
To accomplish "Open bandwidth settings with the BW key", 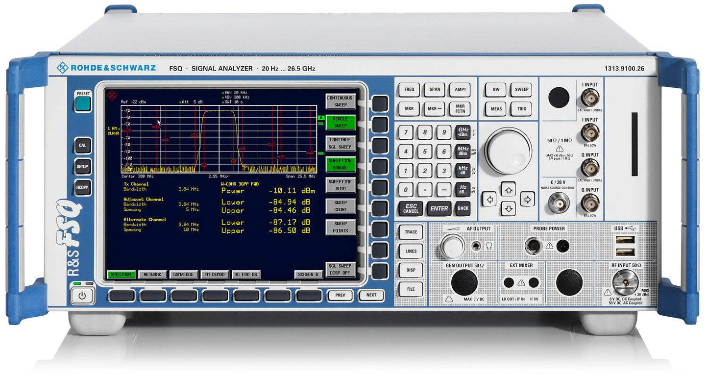I will [x=496, y=89].
